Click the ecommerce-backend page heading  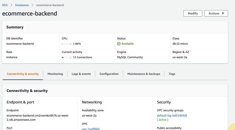(30, 13)
